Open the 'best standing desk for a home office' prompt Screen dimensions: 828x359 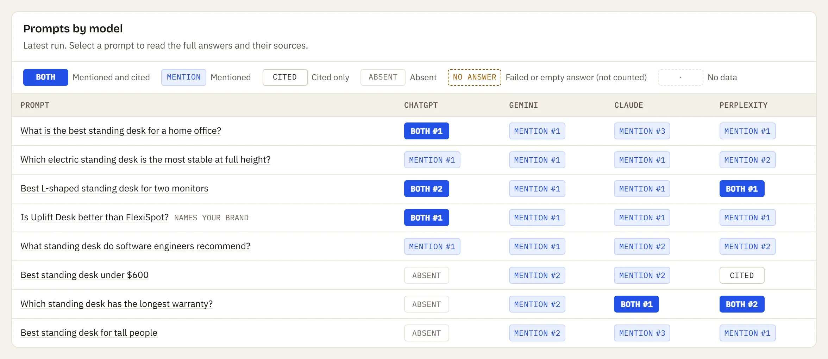(121, 131)
